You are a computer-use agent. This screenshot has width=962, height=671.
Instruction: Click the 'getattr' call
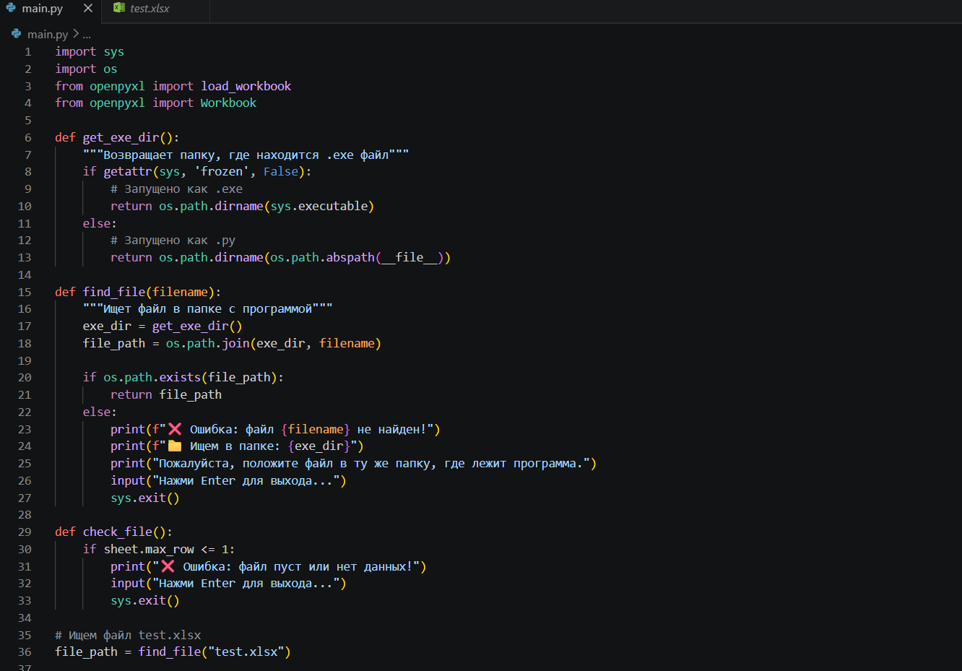tap(128, 171)
